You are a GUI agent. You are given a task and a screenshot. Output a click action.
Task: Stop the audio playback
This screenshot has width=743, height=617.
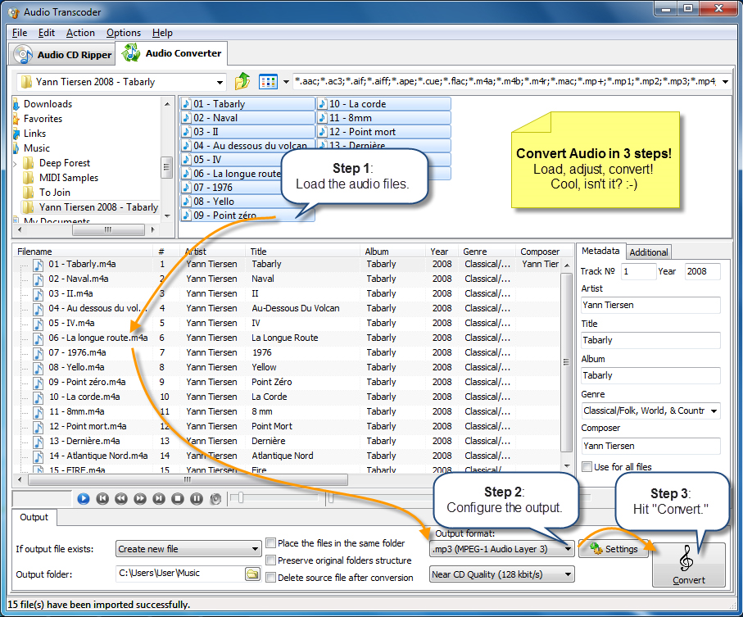(179, 498)
